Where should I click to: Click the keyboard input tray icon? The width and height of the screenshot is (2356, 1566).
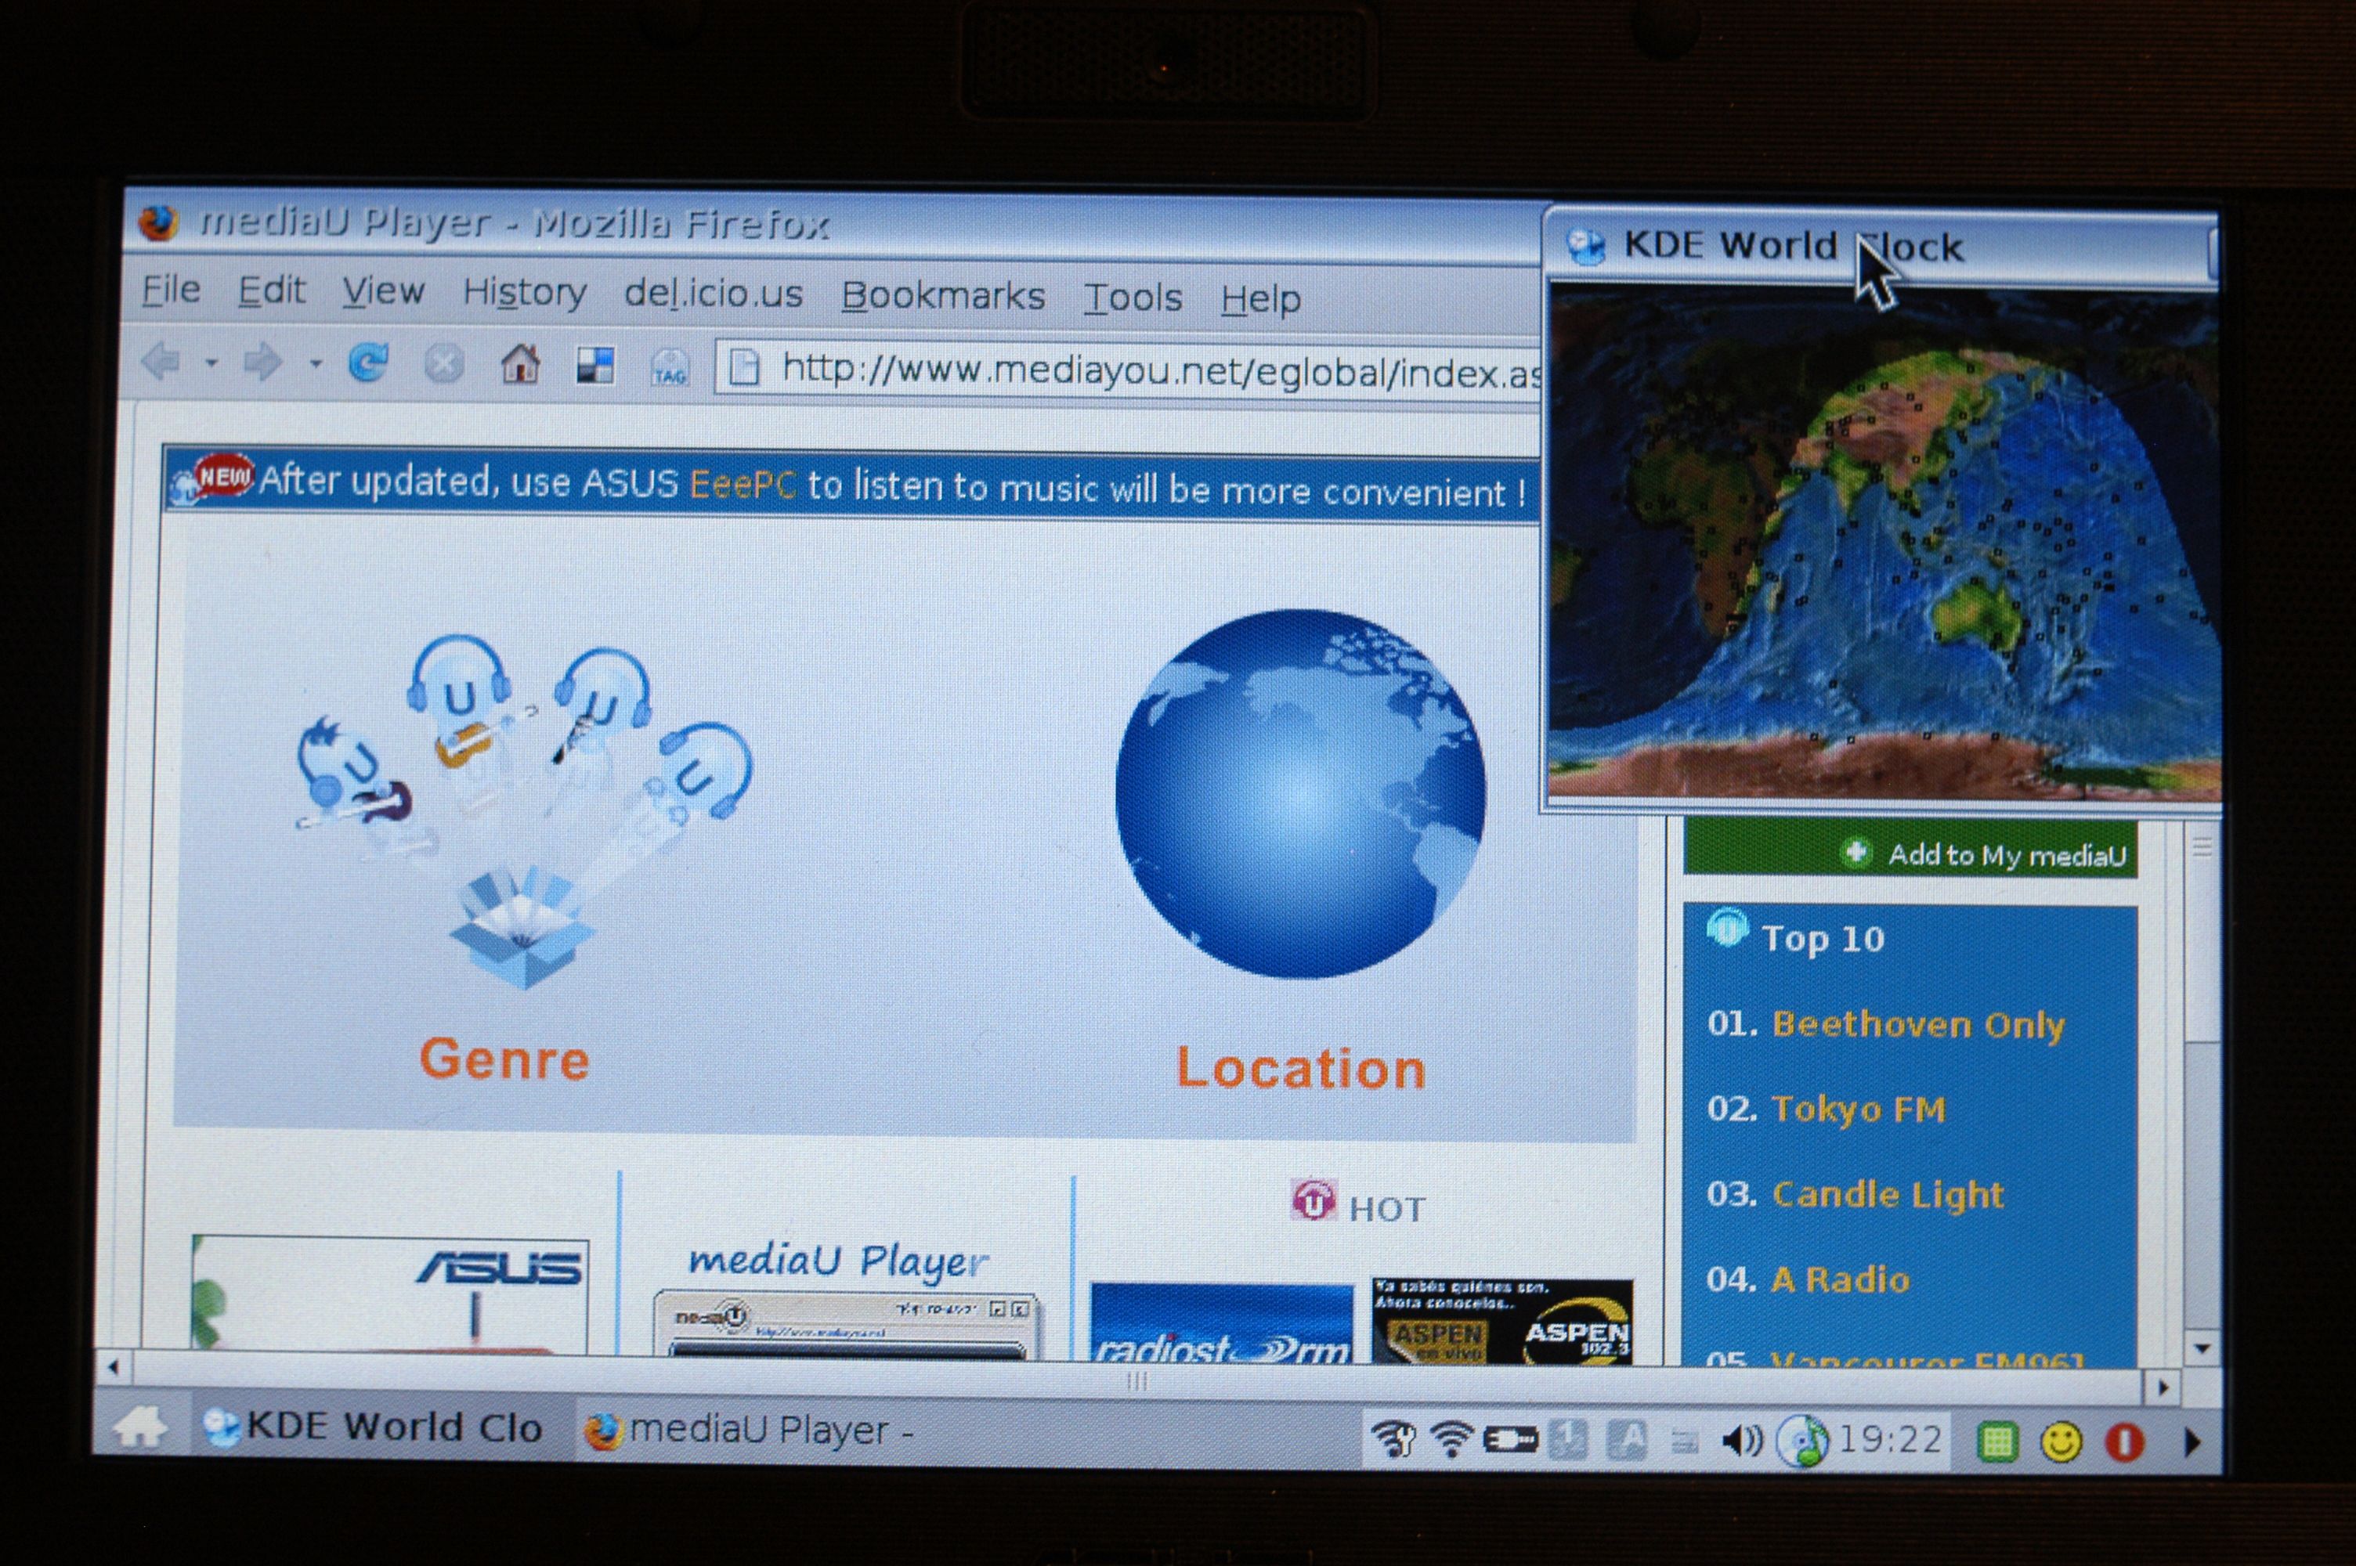[1685, 1442]
